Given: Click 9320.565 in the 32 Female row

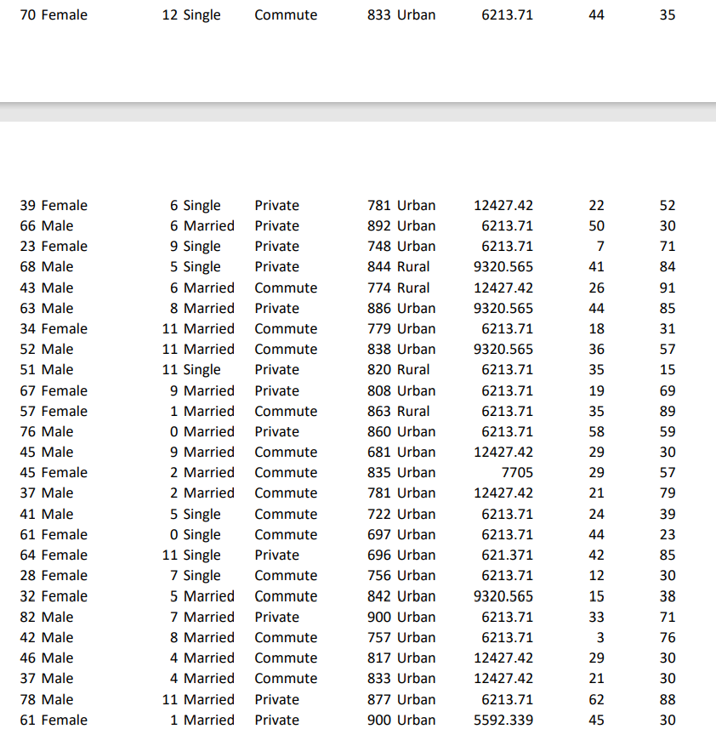Looking at the screenshot, I should pos(503,596).
